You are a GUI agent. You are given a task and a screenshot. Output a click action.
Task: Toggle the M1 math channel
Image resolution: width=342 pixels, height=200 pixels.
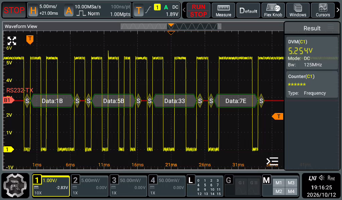click(279, 183)
